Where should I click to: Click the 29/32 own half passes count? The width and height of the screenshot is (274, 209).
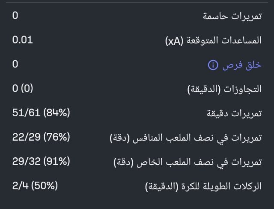26,162
